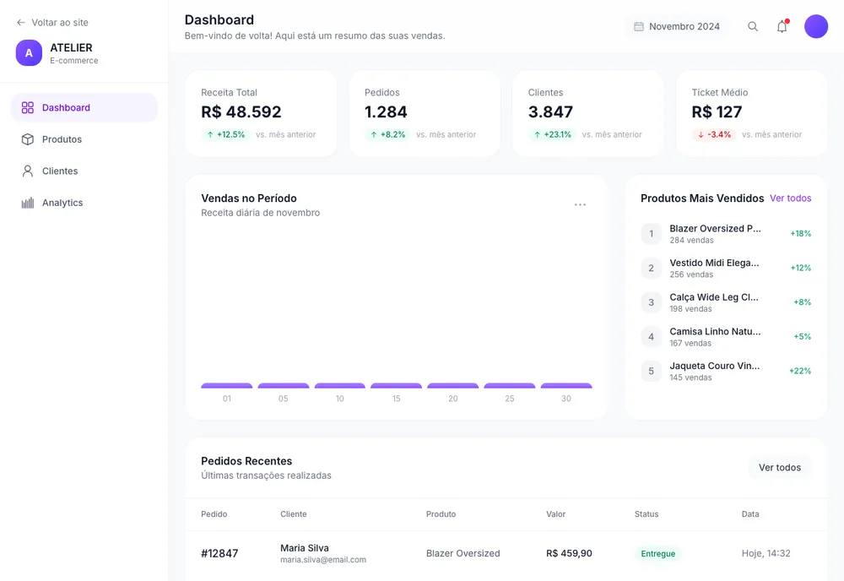Select the chart bar above label 10

339,386
